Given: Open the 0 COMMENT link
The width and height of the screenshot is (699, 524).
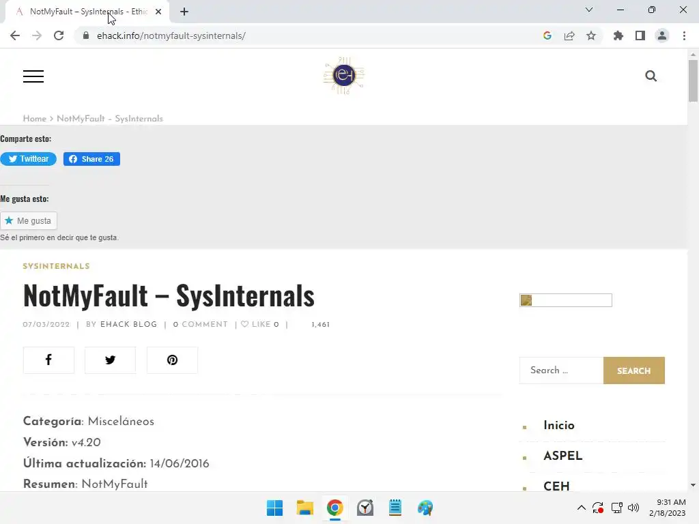Looking at the screenshot, I should click(x=200, y=324).
